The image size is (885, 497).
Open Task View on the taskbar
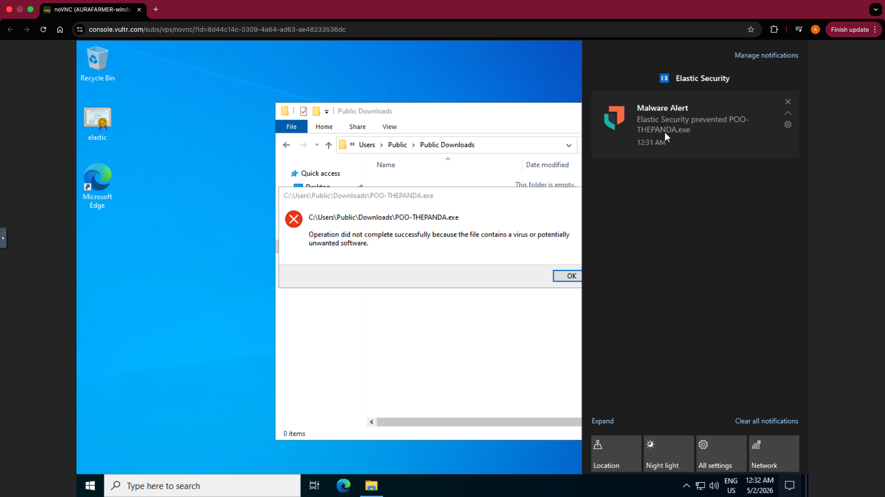click(x=314, y=485)
